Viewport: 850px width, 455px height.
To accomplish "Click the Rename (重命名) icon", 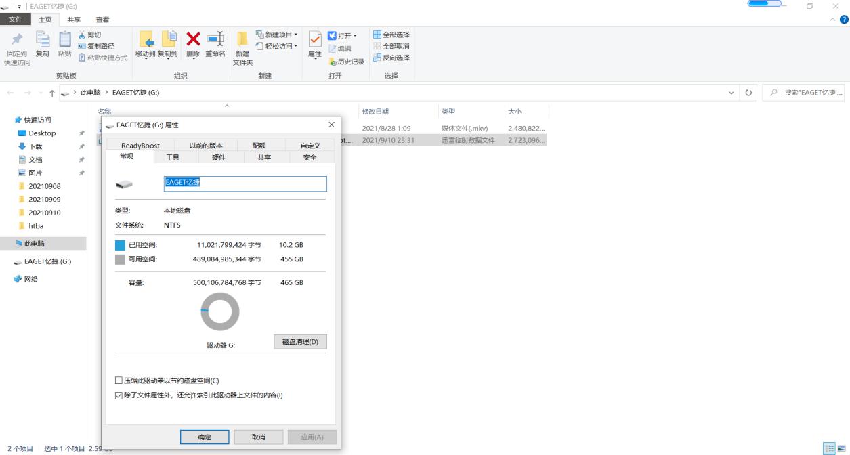I will pos(215,39).
